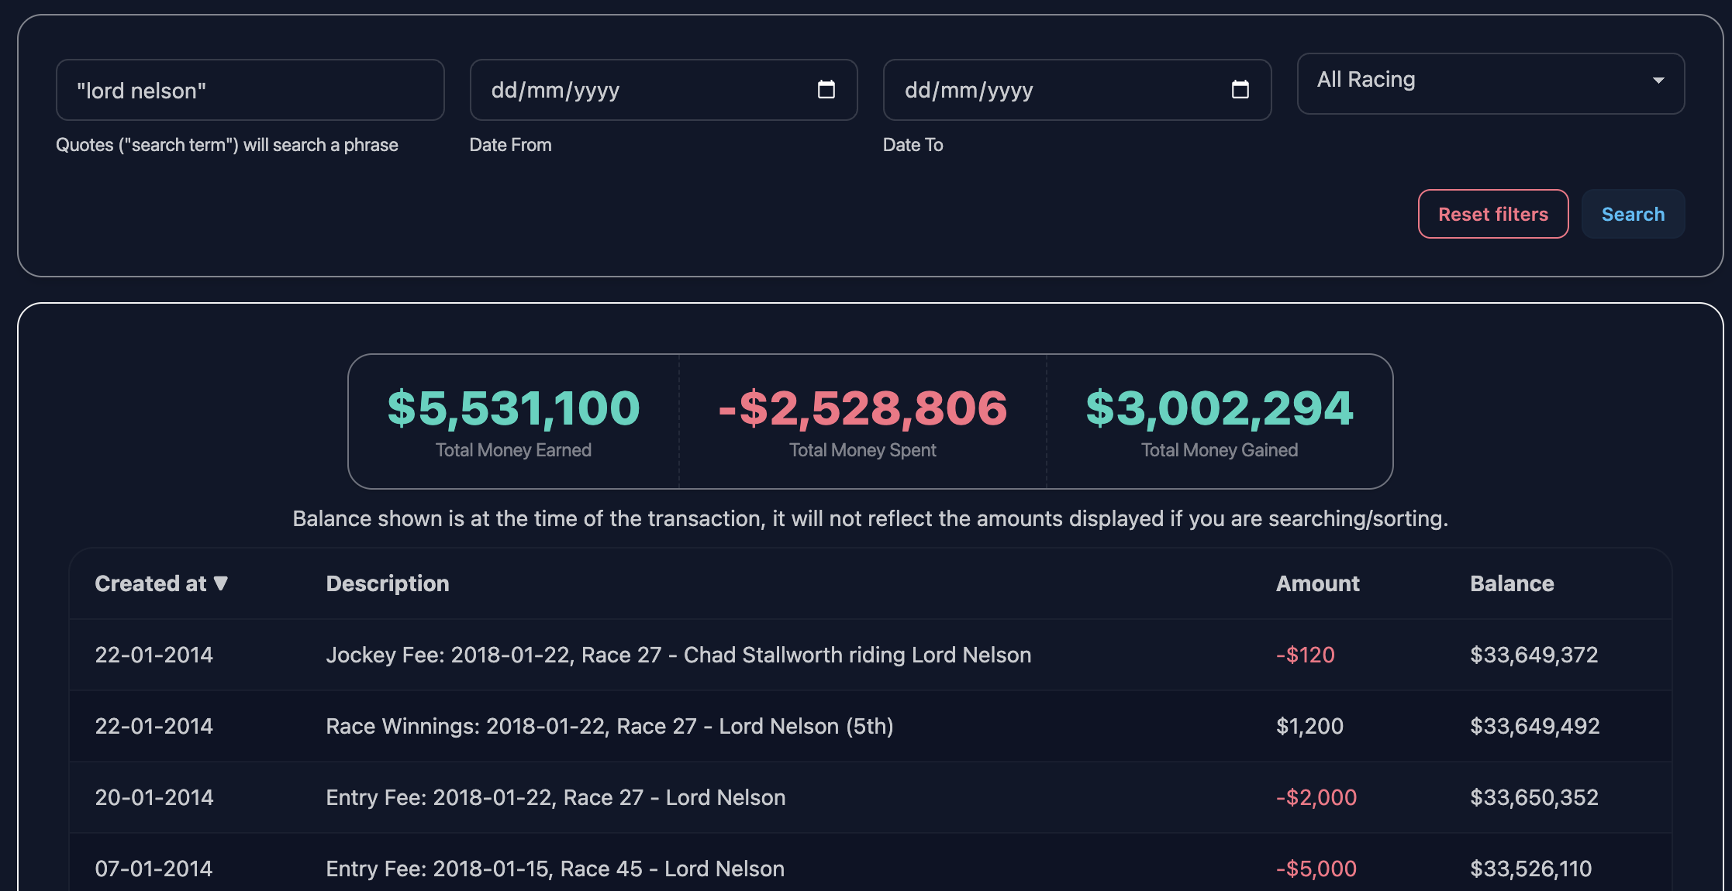Click the Description column header
Image resolution: width=1732 pixels, height=891 pixels.
[387, 583]
